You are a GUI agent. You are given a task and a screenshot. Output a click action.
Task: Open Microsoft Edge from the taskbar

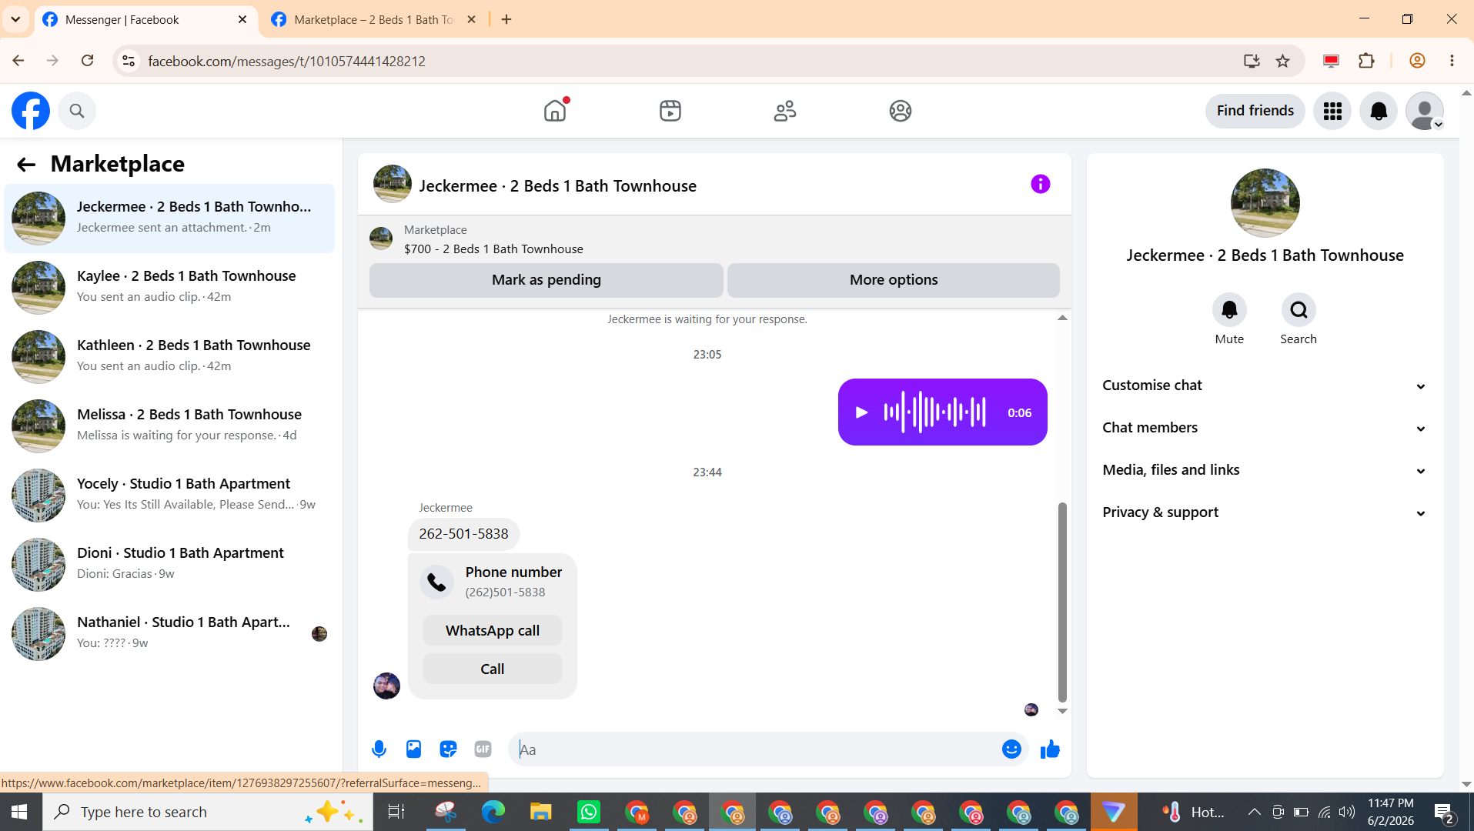(493, 812)
